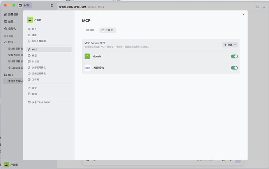Open the 安装 AIHot task
Screen dimensions: 269x169
pos(16,55)
